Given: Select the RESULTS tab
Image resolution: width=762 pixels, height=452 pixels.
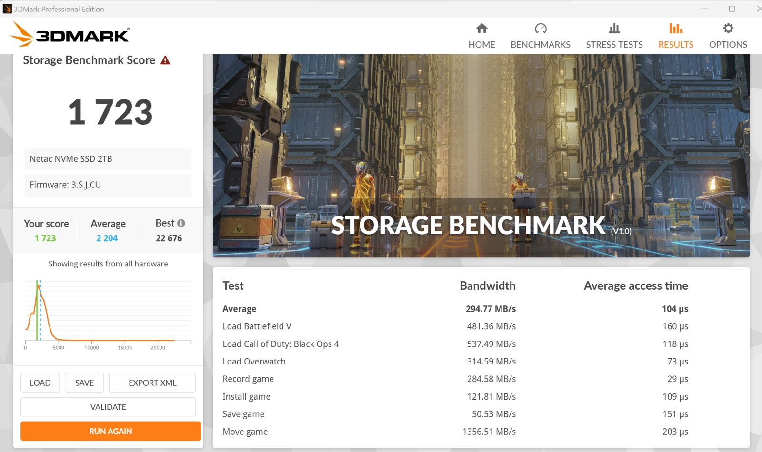Looking at the screenshot, I should pos(676,36).
